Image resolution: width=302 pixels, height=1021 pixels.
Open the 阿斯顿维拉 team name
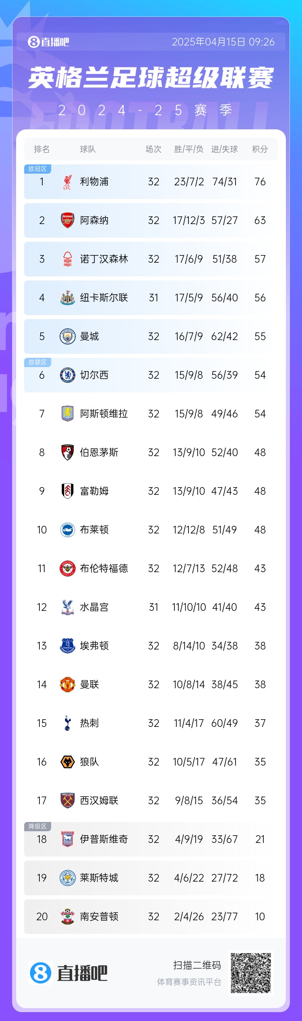point(104,414)
